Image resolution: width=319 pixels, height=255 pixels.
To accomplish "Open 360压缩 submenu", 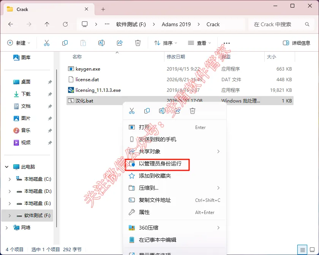I will pos(175,228).
